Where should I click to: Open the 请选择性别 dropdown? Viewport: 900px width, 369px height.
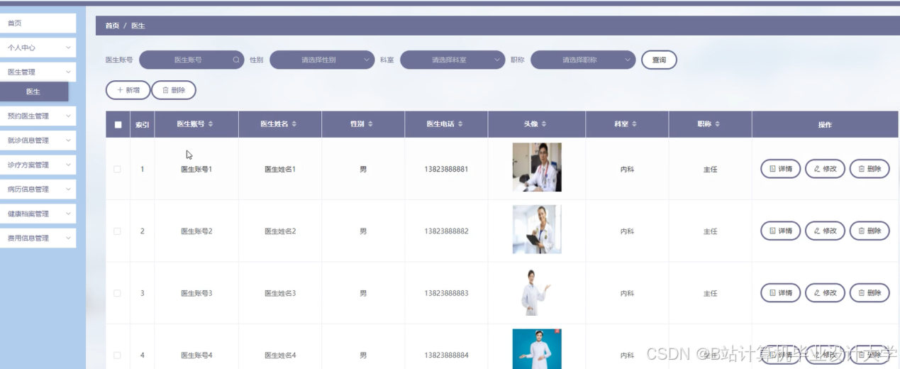(x=322, y=60)
